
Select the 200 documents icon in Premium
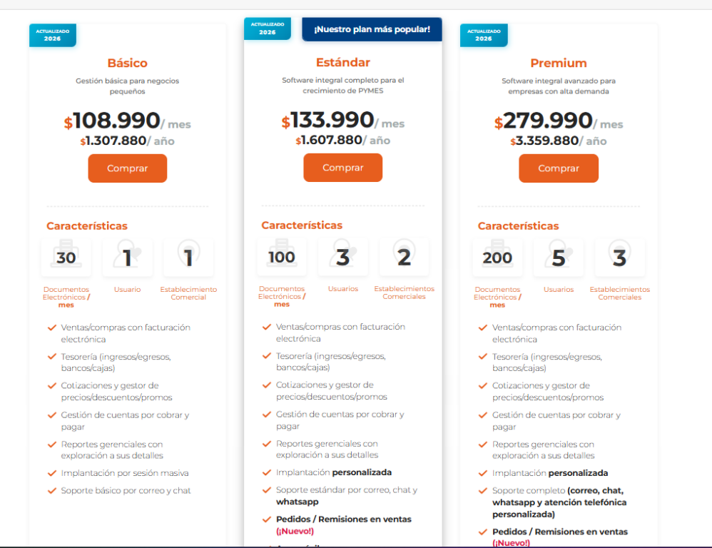498,258
